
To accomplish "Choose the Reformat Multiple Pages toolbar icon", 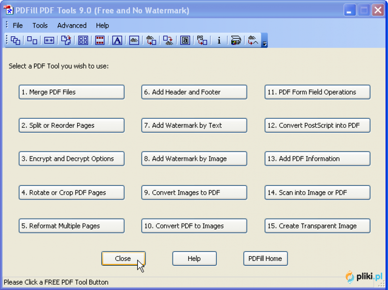I will 83,40.
